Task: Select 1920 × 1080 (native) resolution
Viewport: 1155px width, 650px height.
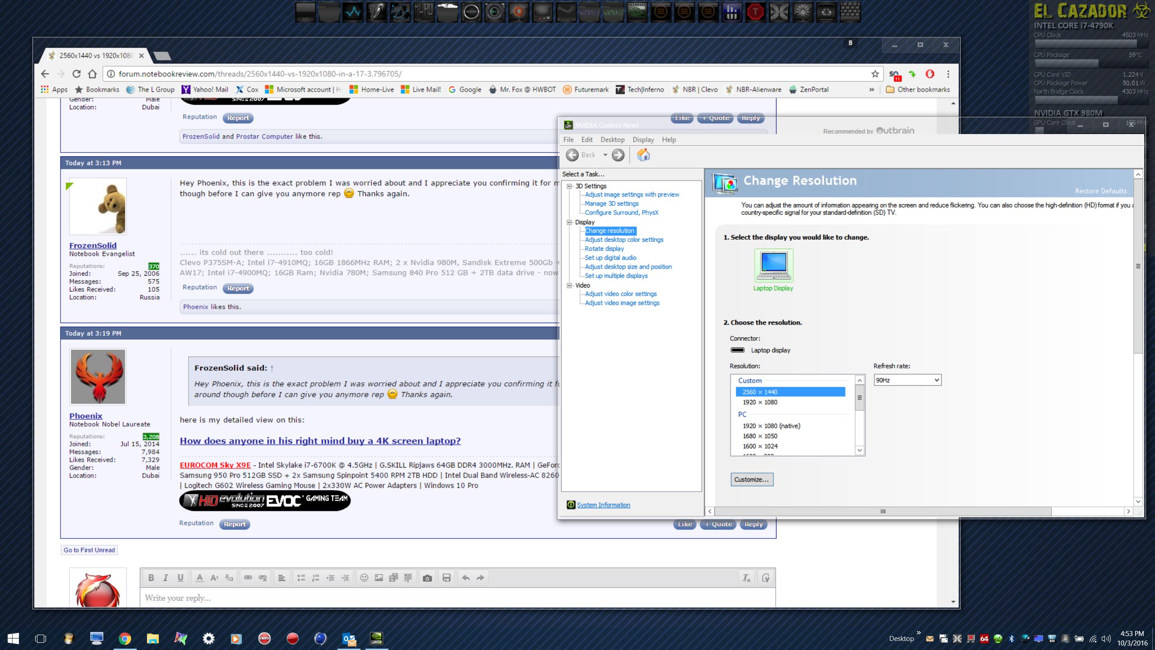Action: click(771, 426)
